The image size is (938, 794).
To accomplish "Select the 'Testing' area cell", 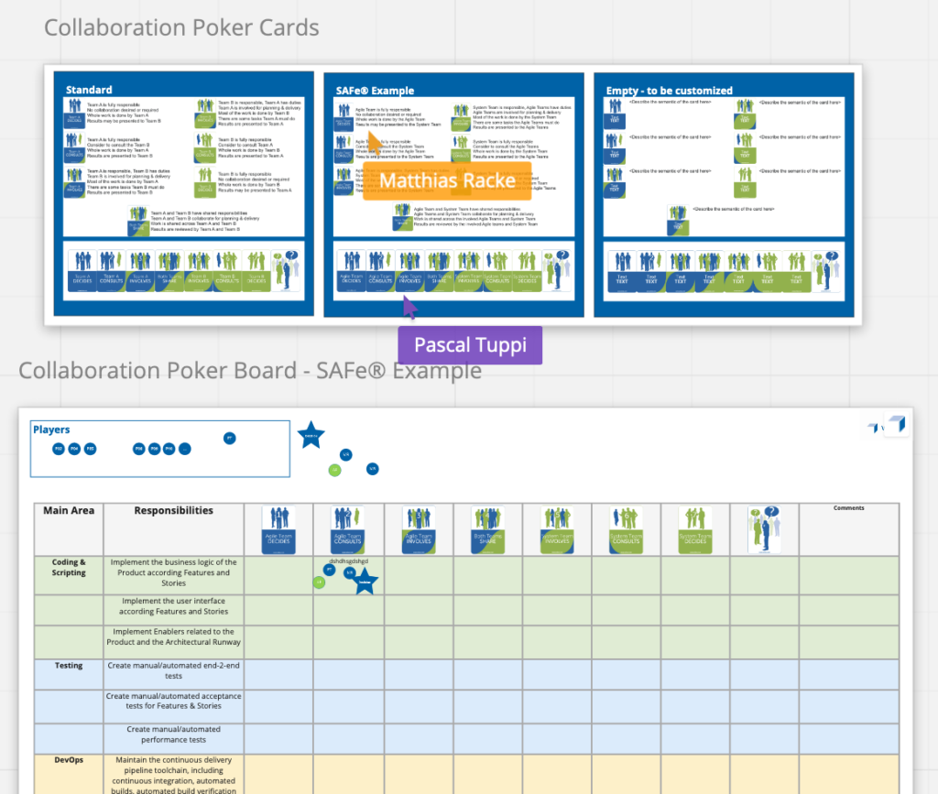I will (69, 674).
